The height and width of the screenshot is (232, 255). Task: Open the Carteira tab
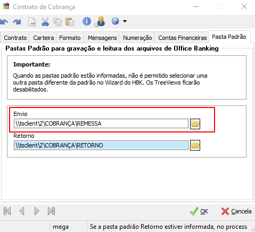[43, 38]
